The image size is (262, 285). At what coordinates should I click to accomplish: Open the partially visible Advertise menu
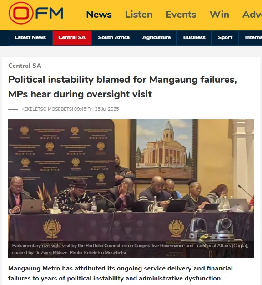[252, 15]
